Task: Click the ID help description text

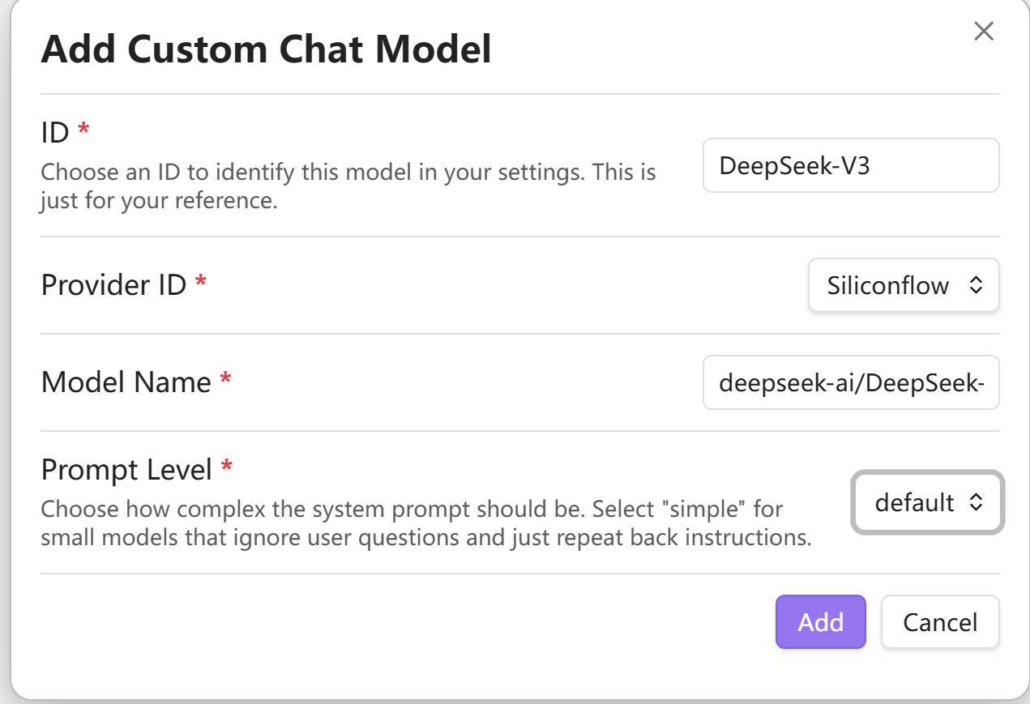Action: pos(348,186)
